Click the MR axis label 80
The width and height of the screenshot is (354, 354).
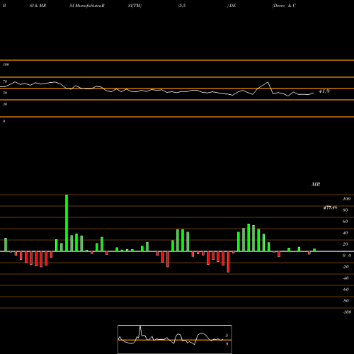point(346,210)
